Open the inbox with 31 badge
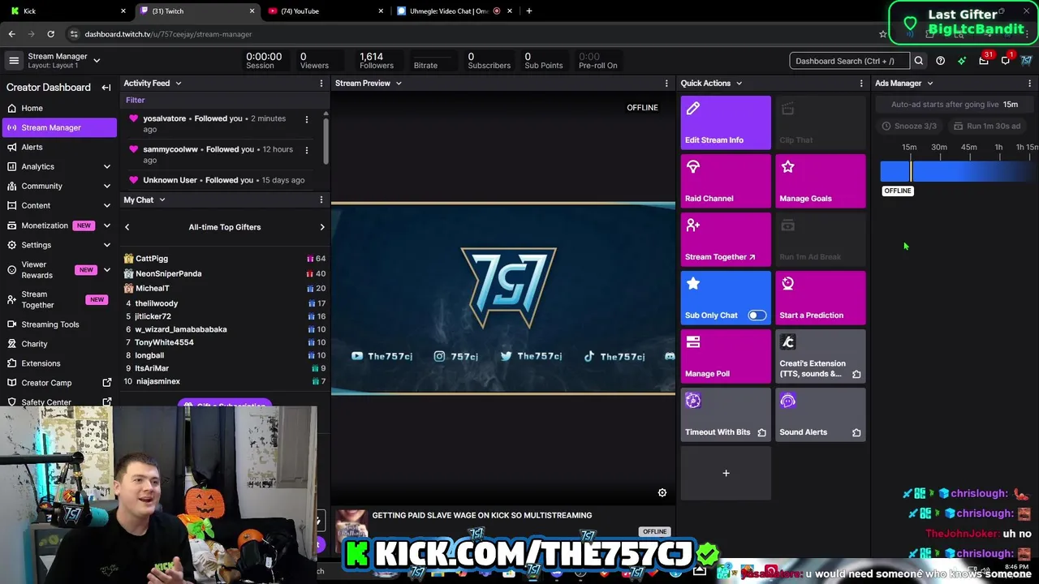 [984, 60]
